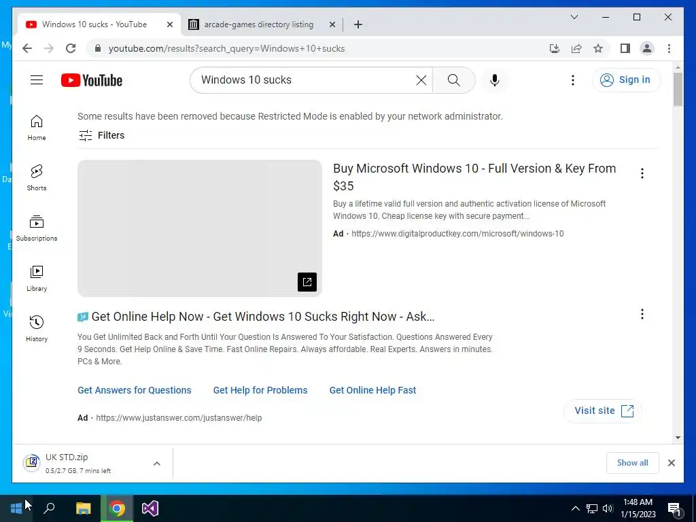Clear the search box with the X icon
696x522 pixels.
tap(421, 80)
